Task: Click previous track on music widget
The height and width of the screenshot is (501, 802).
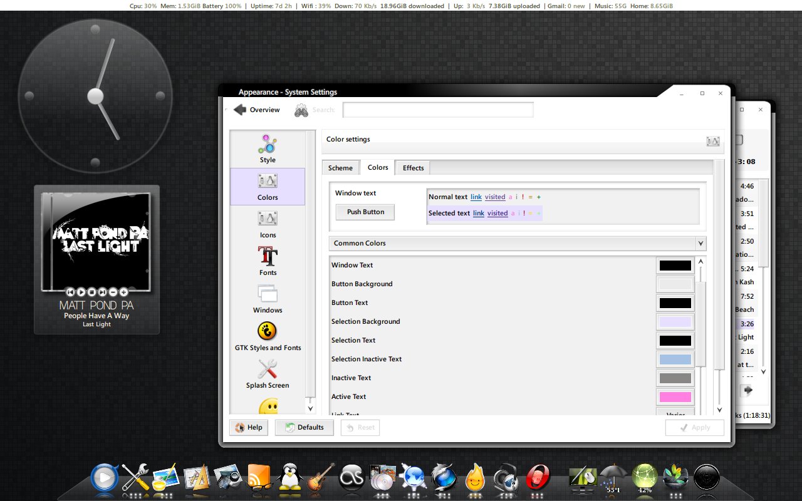Action: pyautogui.click(x=70, y=292)
